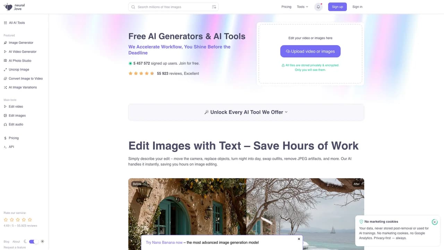
Task: Click the Edit video play icon
Action: pos(5,107)
